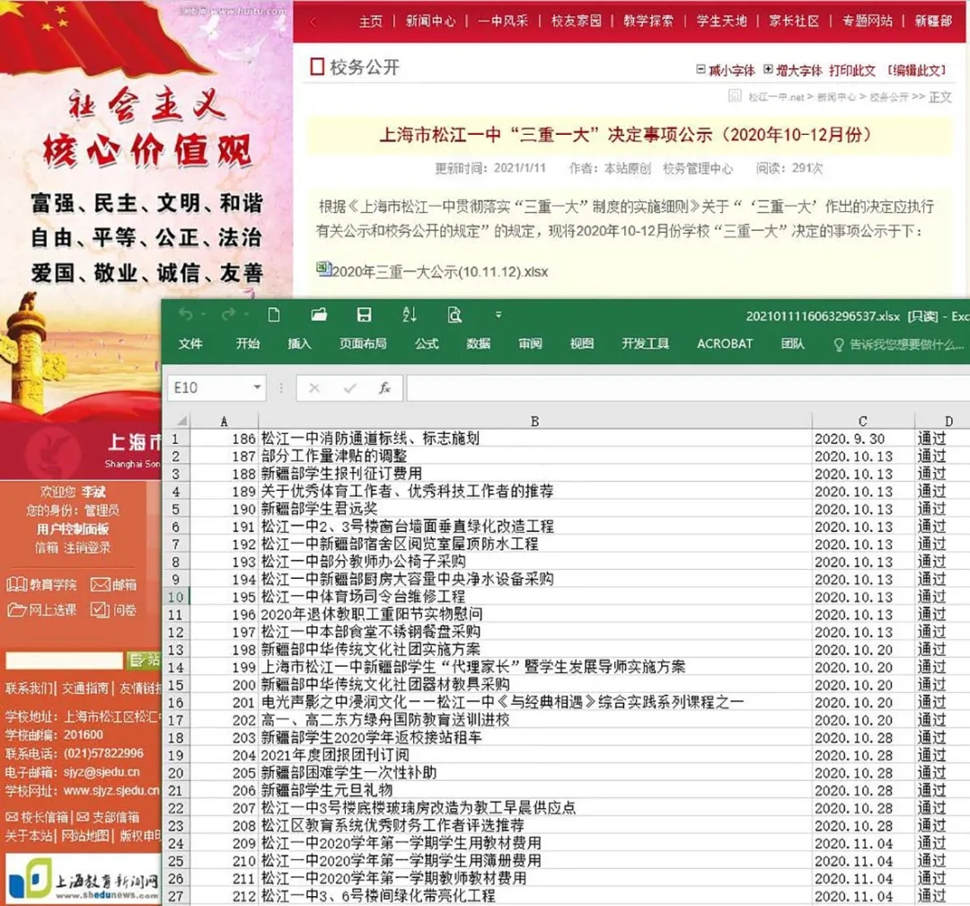
Task: Click the Redo icon in Excel
Action: tap(228, 315)
